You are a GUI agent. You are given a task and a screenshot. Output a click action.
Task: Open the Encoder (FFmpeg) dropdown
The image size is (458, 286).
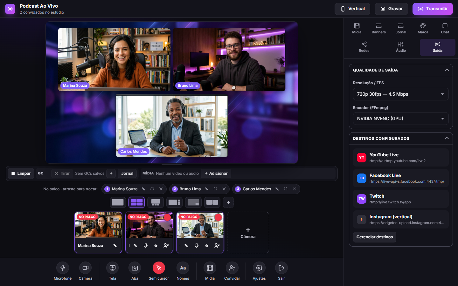coord(401,119)
